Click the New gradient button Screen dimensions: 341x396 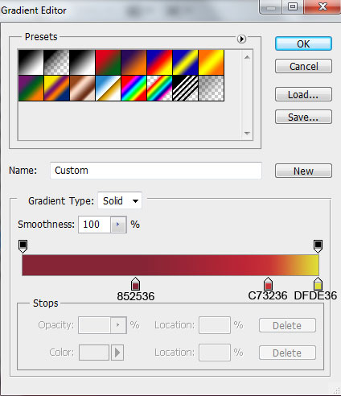[x=303, y=171]
